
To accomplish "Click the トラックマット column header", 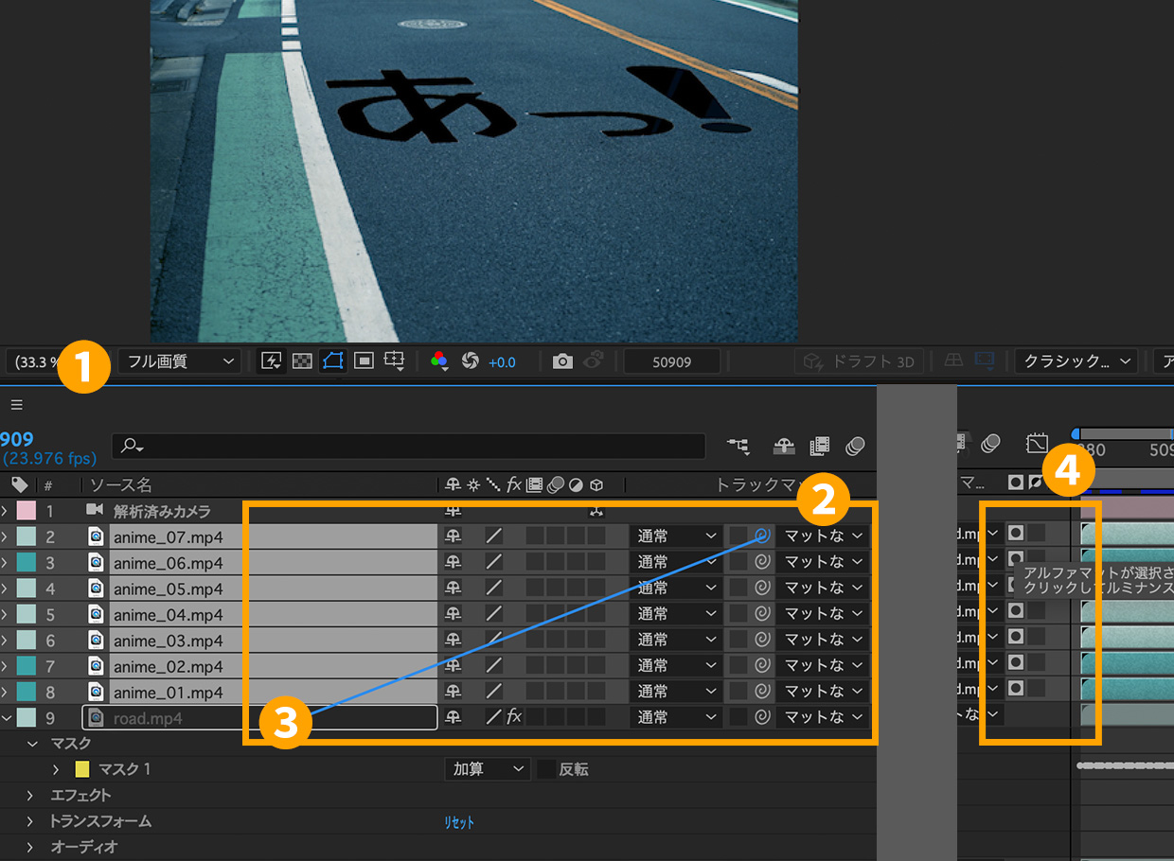I will 759,484.
